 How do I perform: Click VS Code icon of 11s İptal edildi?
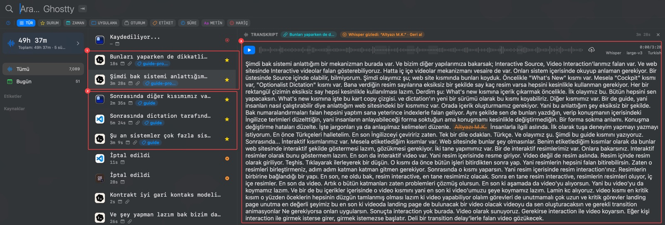(100, 158)
